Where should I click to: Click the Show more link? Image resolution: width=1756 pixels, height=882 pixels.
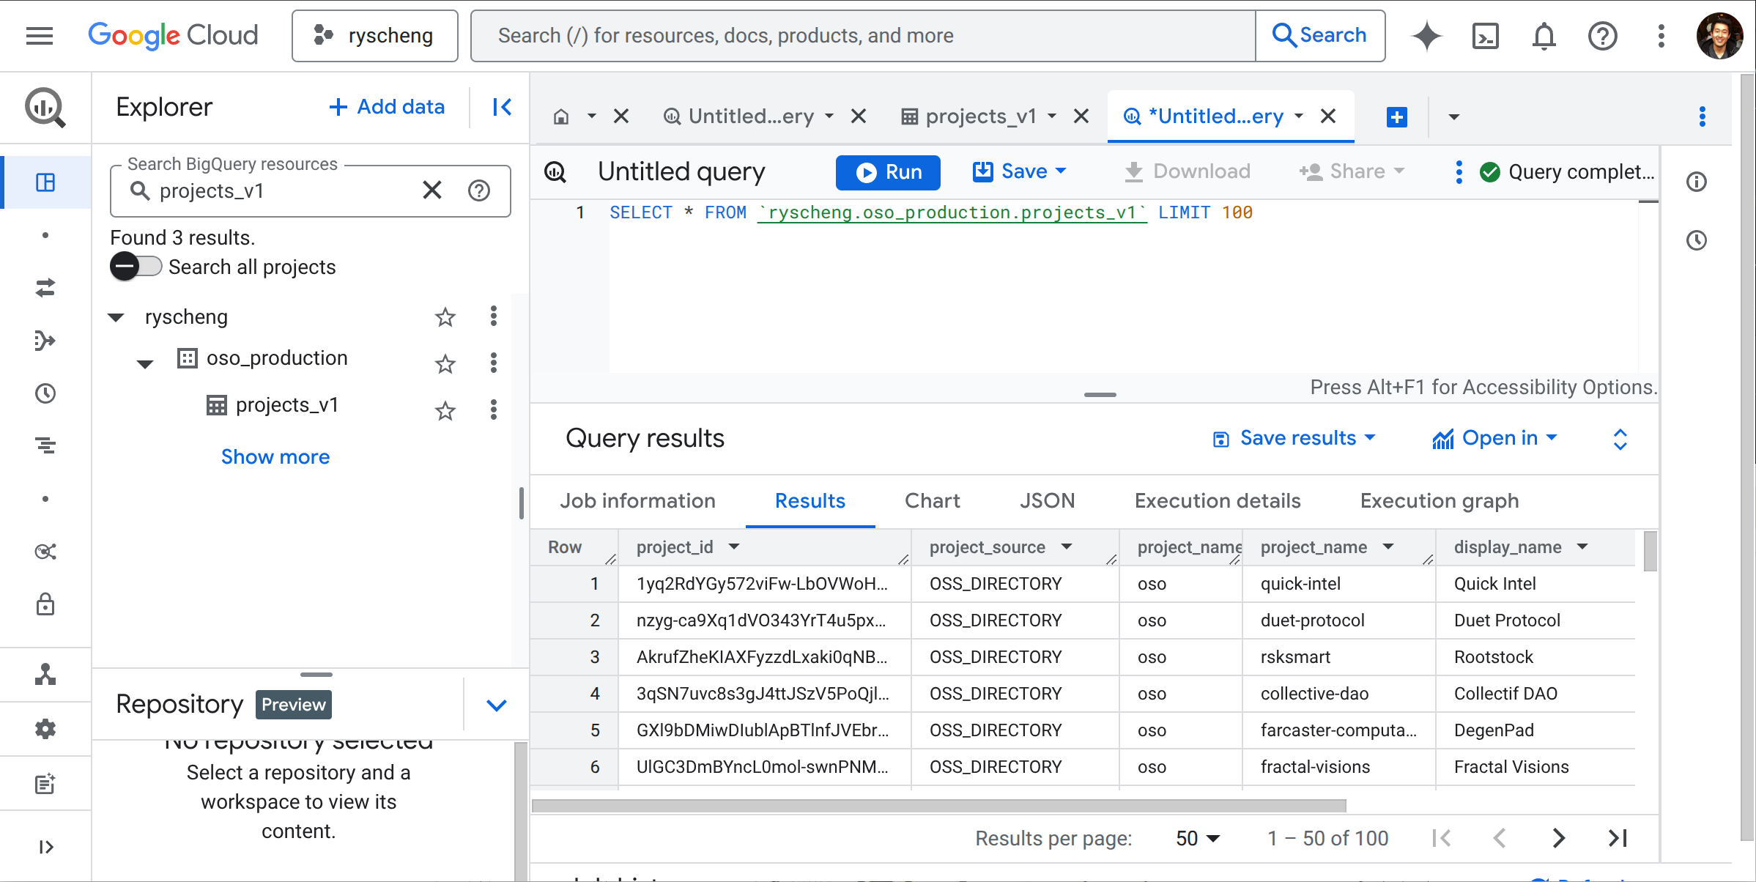[x=275, y=456]
